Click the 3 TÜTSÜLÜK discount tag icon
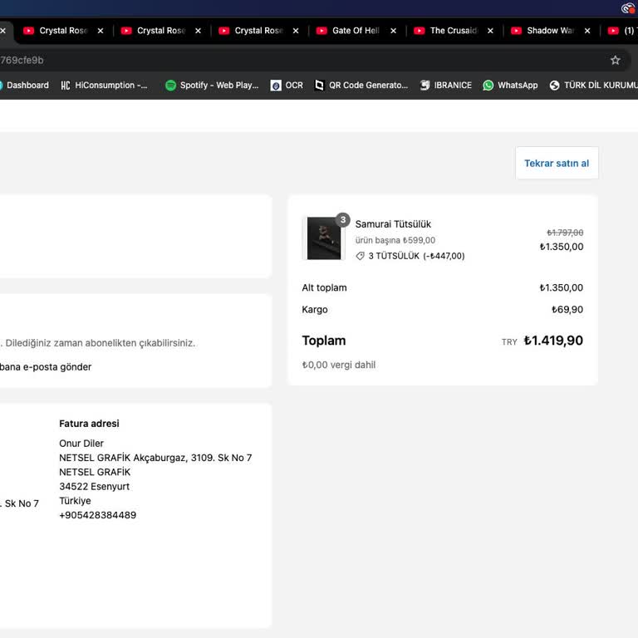 click(360, 256)
